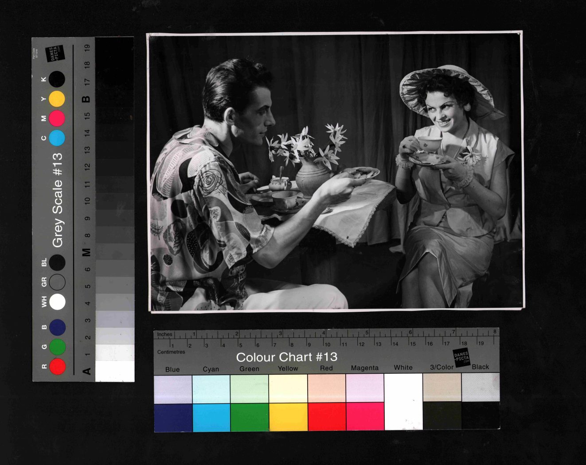Click the teacup held by the woman

coord(430,144)
